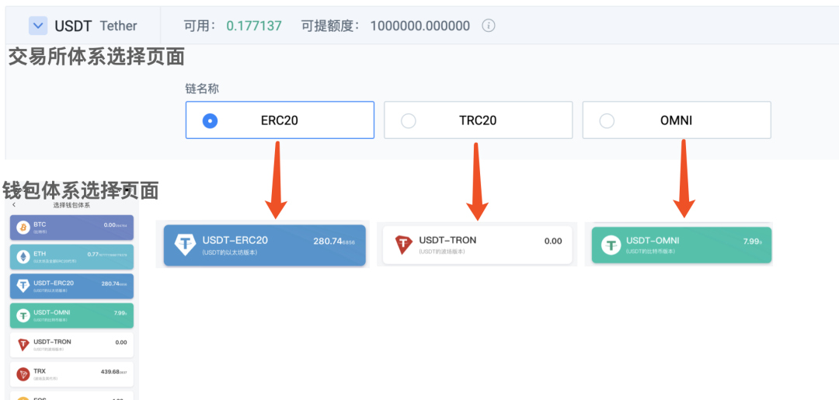Click 'BTC' label in phone wallet list

[40, 224]
